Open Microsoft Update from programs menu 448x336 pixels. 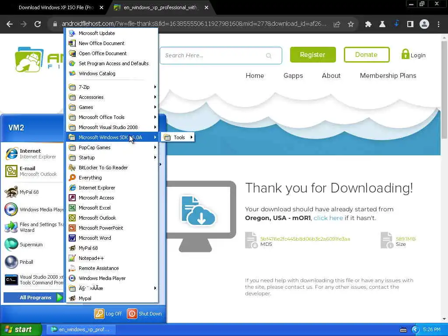[112, 33]
